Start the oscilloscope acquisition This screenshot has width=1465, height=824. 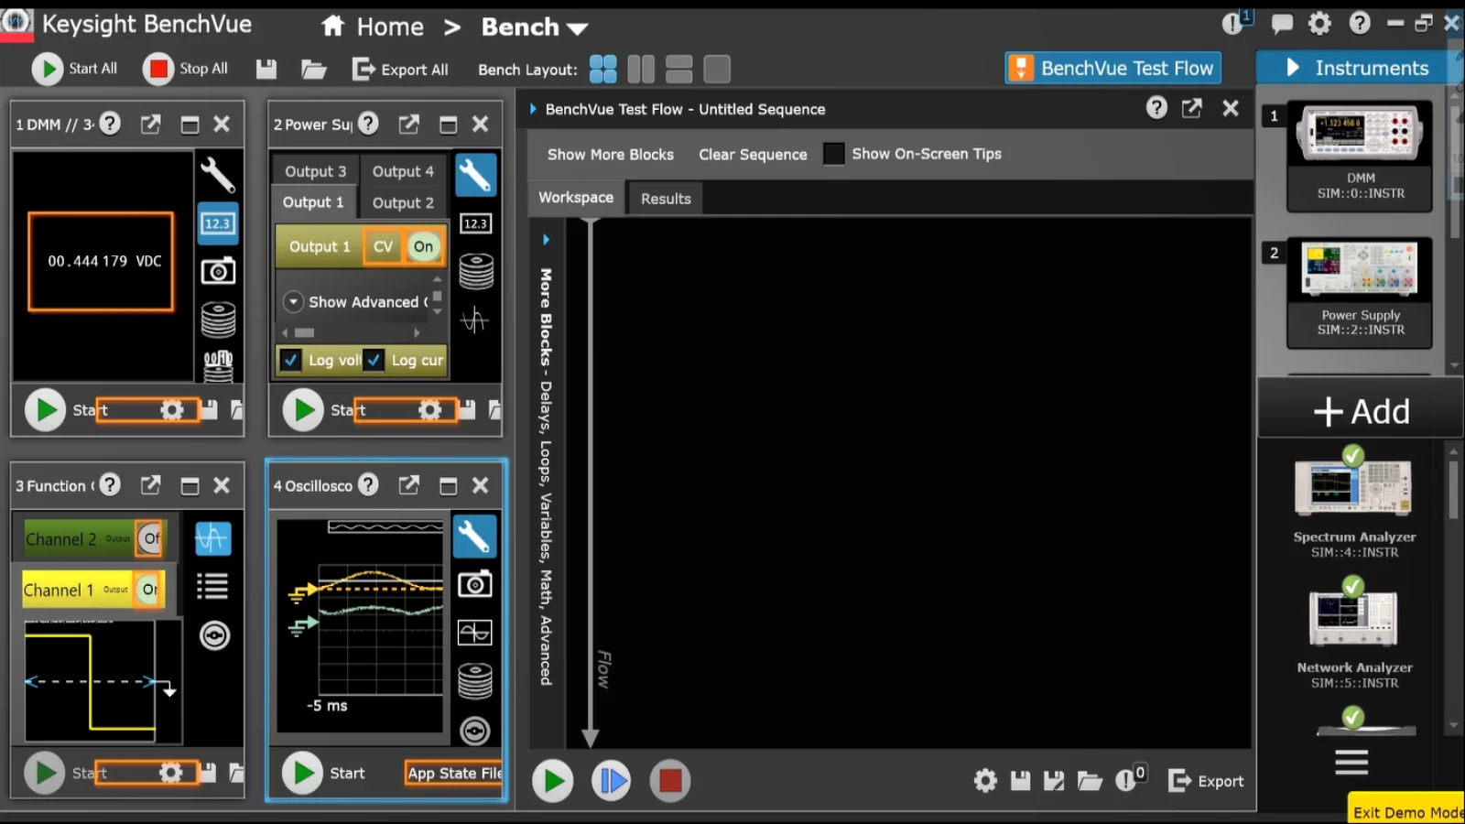tap(302, 773)
